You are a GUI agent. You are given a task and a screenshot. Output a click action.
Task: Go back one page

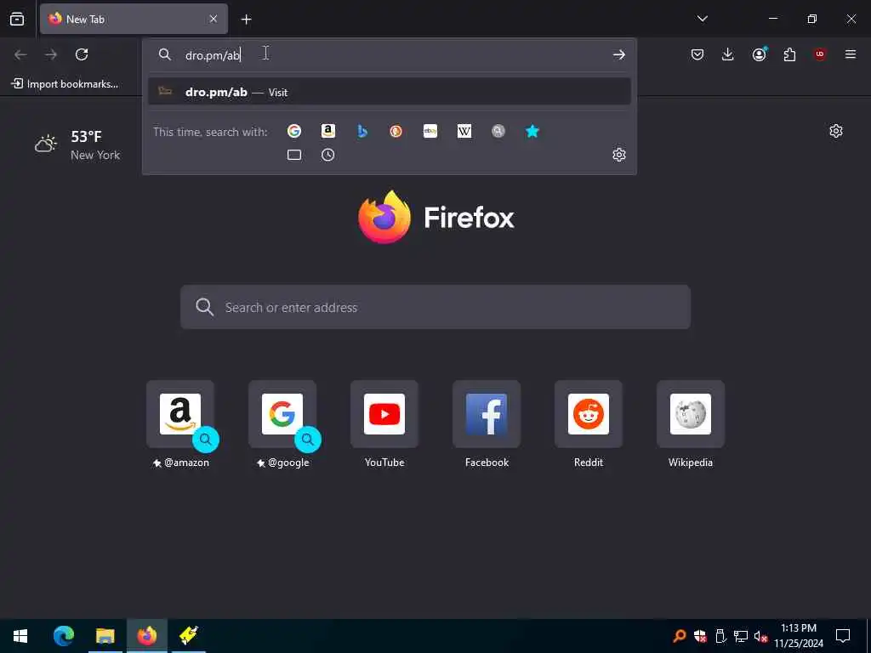tap(20, 54)
